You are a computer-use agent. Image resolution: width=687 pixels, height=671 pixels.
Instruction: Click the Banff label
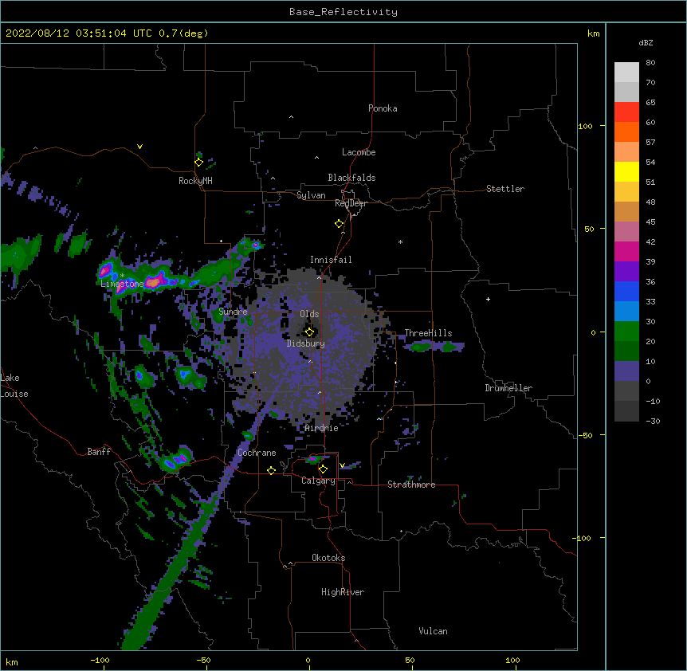[x=99, y=452]
